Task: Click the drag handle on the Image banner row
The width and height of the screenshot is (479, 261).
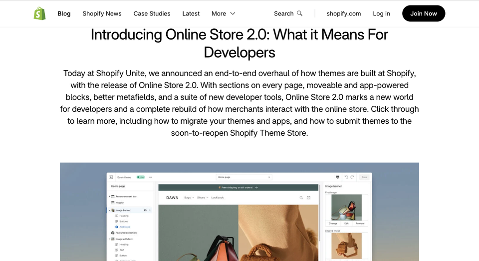Action: 150,210
